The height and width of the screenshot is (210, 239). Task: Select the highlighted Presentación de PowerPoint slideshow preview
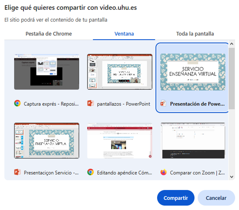click(193, 72)
